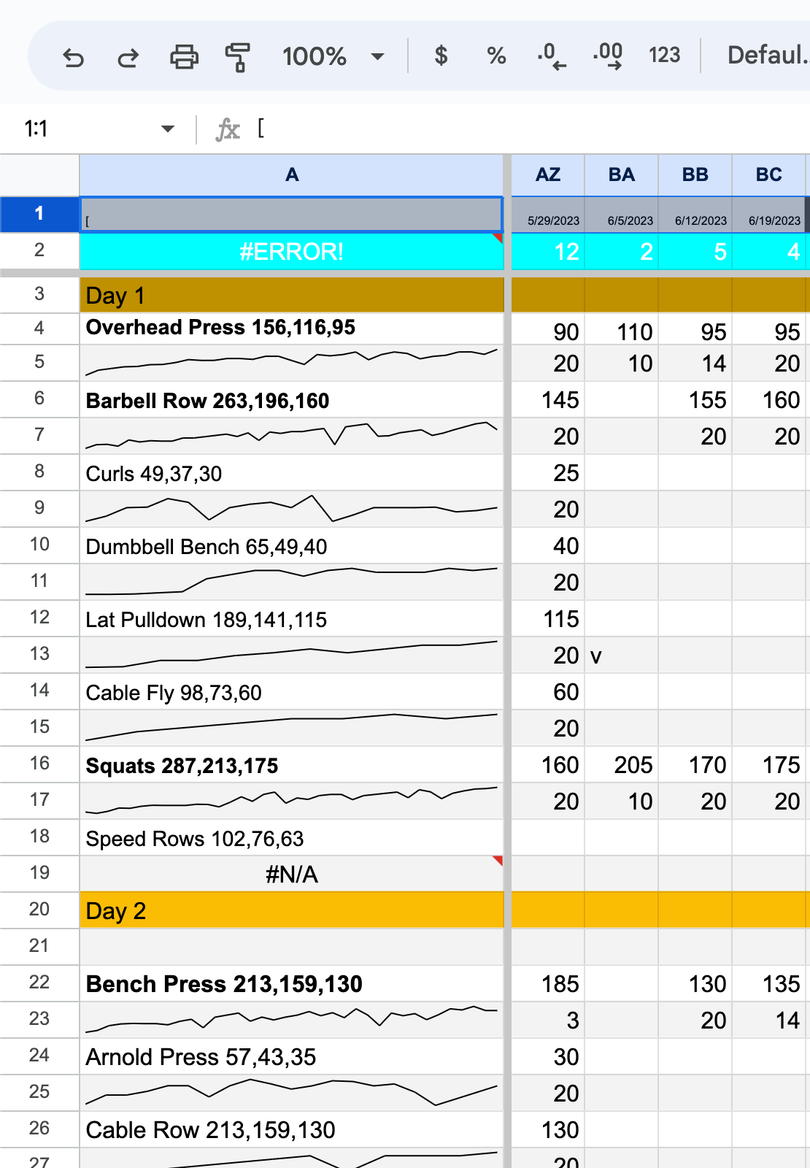
Task: Expand the Name box dropdown arrow
Action: tap(168, 129)
